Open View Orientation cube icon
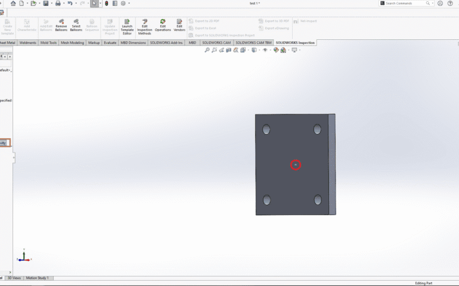 [x=243, y=50]
